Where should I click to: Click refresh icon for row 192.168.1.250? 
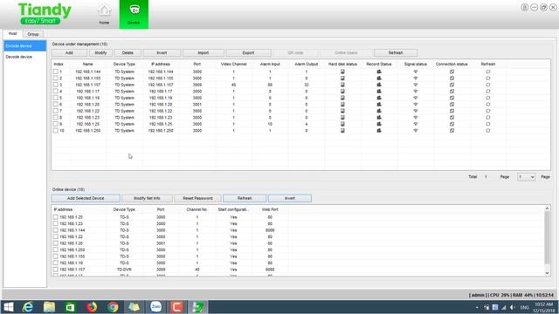487,131
